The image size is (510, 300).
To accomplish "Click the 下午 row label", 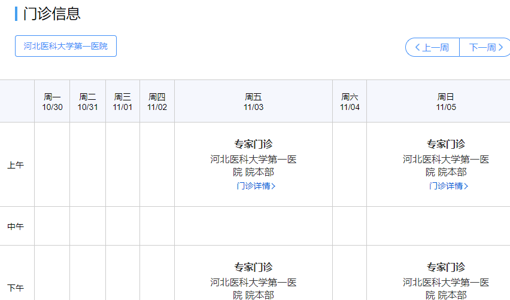I will click(x=16, y=288).
